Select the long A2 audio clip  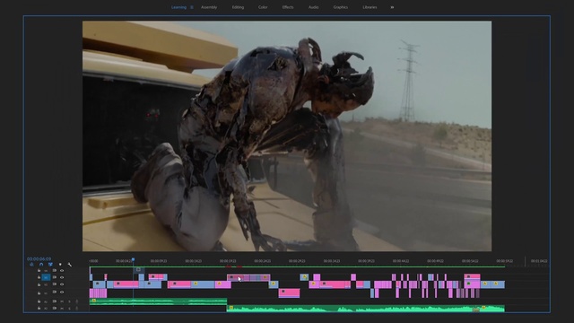point(366,309)
